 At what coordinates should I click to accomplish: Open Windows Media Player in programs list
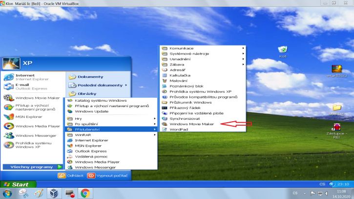[x=111, y=162]
